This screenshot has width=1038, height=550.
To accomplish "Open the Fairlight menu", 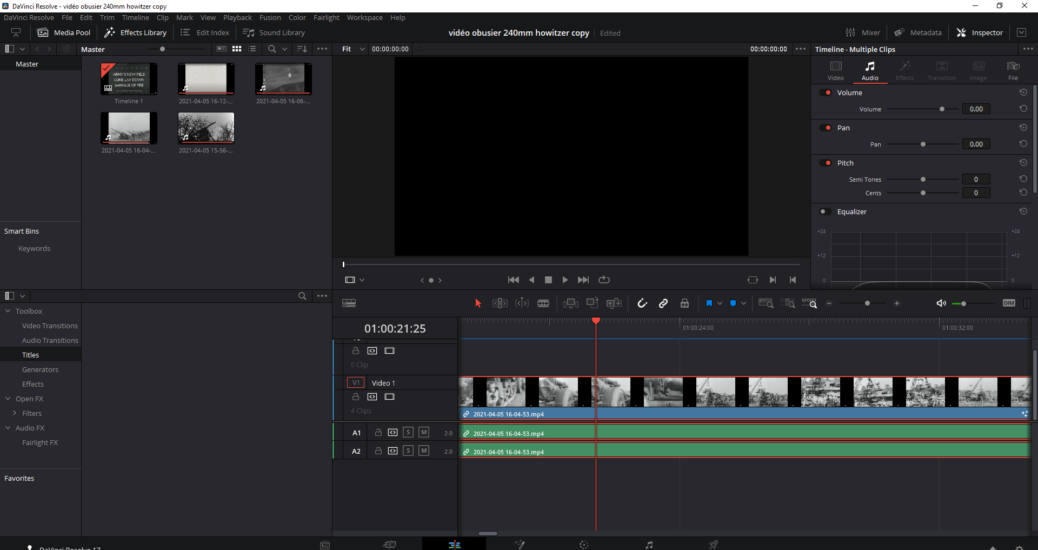I will (327, 18).
